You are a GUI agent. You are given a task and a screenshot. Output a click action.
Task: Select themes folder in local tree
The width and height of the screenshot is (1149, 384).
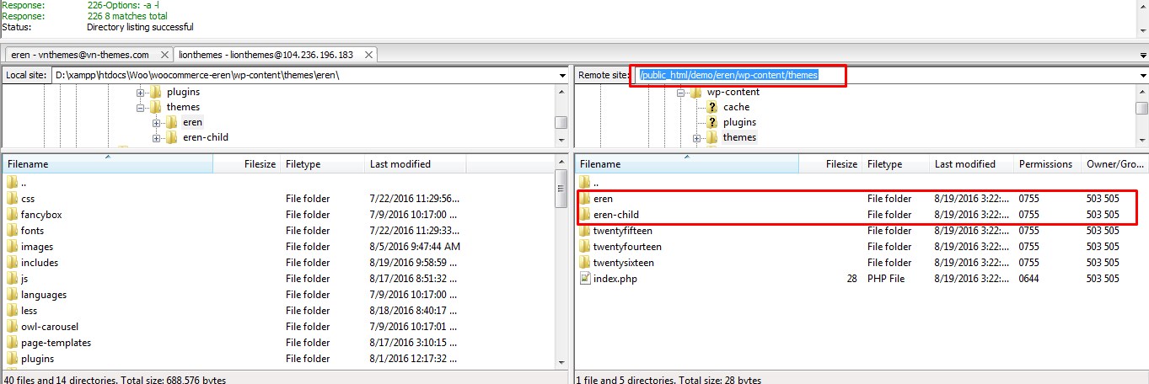point(183,107)
